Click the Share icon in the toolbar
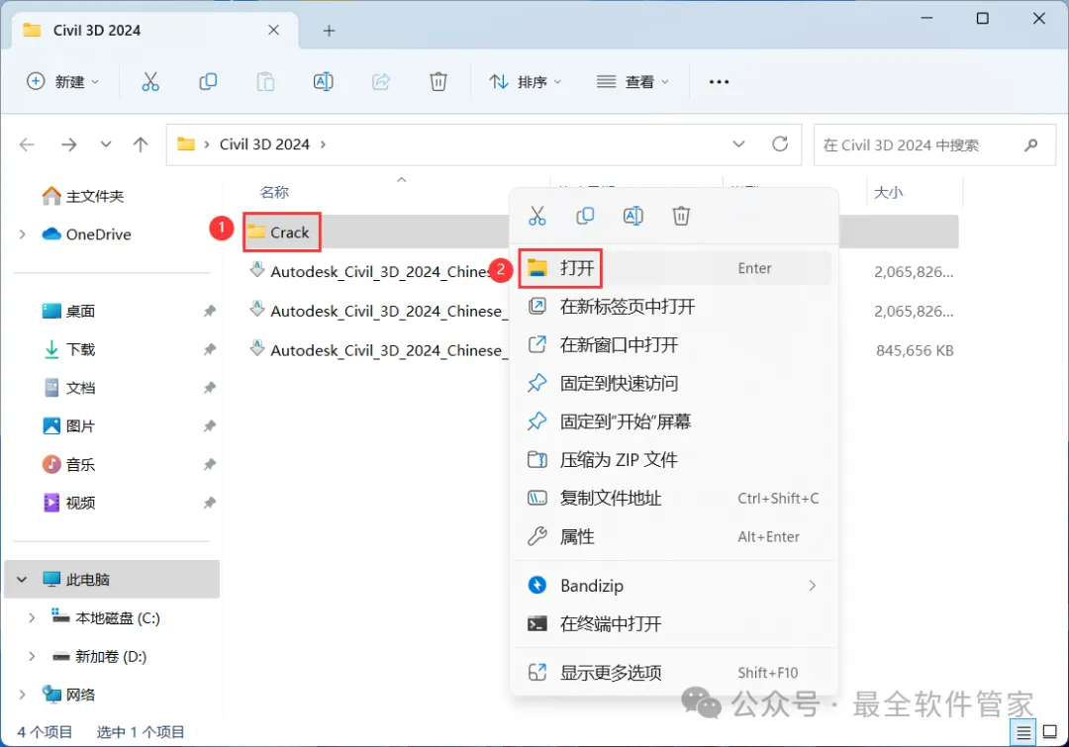This screenshot has width=1069, height=747. [380, 82]
